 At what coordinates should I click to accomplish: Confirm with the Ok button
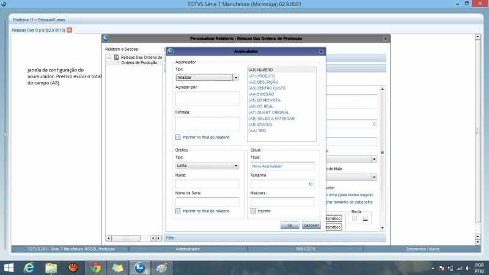290,226
